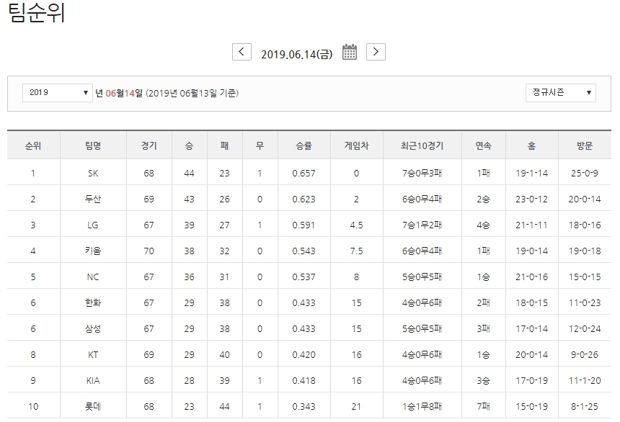Click the 경기 column header
The width and height of the screenshot is (620, 422).
coord(149,145)
